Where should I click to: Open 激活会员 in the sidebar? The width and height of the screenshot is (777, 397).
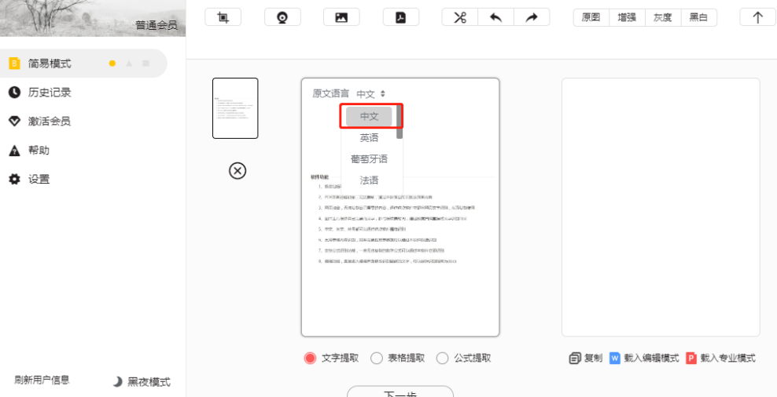(50, 121)
